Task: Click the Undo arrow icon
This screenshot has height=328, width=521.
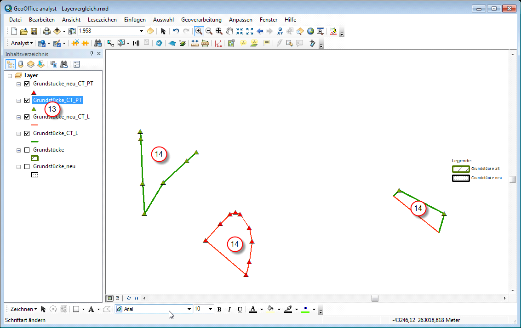Action: (x=176, y=31)
